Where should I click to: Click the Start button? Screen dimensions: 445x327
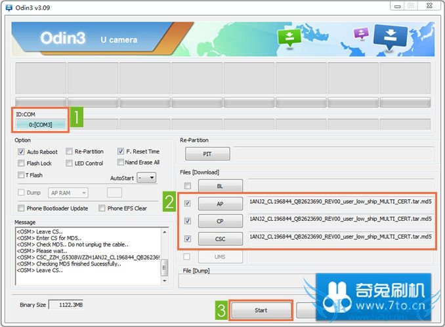click(261, 310)
